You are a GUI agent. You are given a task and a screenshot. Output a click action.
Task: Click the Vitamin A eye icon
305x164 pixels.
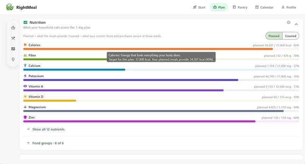point(25,86)
